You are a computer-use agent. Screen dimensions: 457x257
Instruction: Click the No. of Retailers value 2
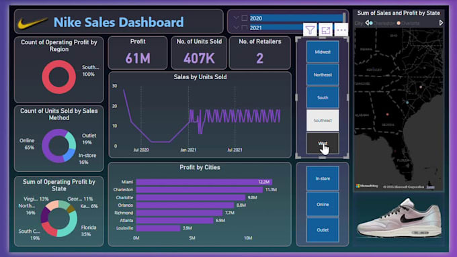260,58
